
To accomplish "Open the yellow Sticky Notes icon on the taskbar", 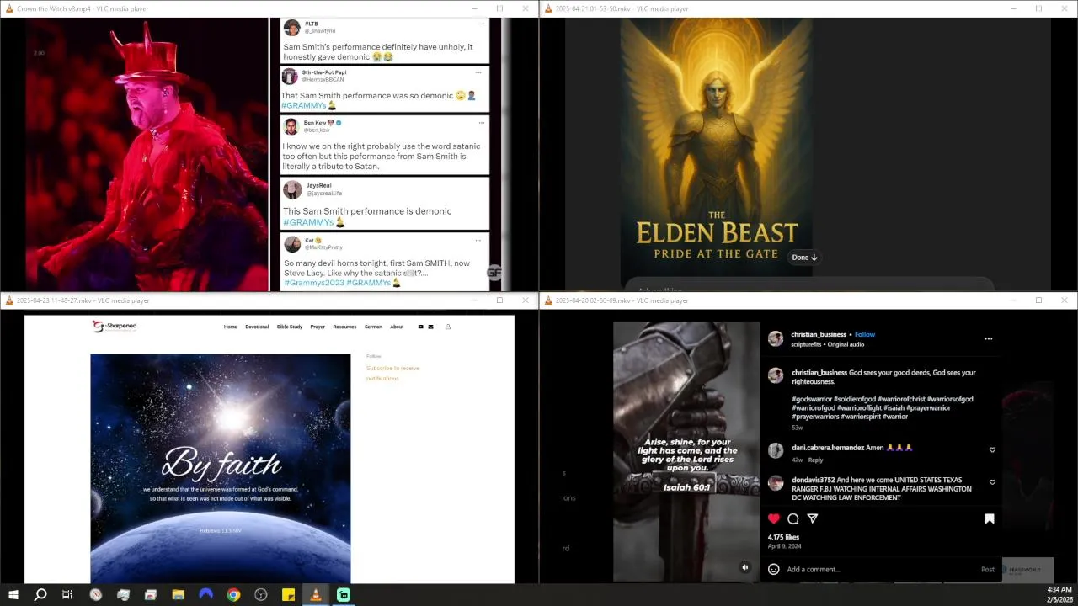I will click(x=288, y=595).
